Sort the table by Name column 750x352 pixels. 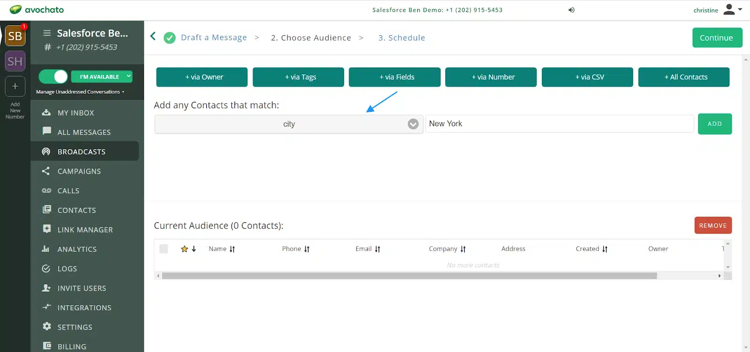tap(222, 249)
